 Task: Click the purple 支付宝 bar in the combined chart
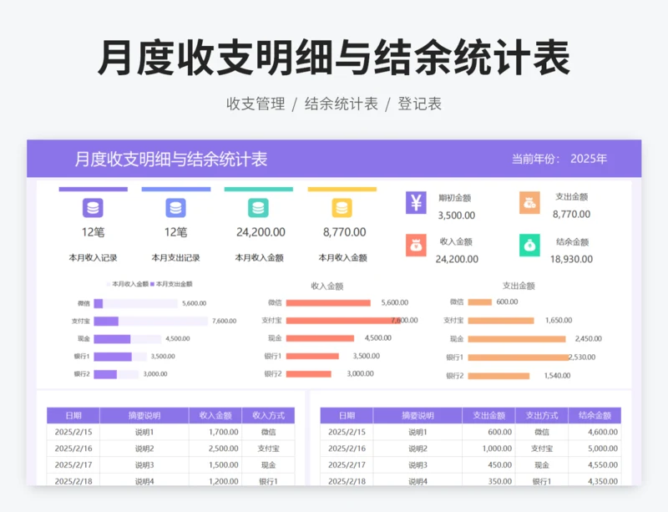[x=106, y=321]
